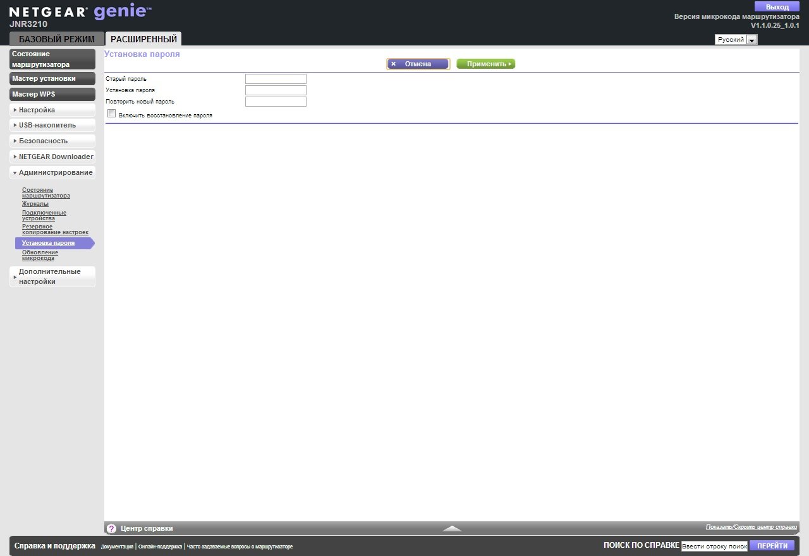Click the Help Center question mark icon
The height and width of the screenshot is (556, 809).
[111, 528]
